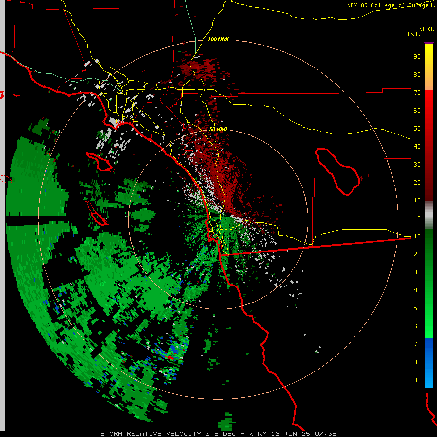Click the "100 NMI" range ring label
The image size is (437, 437).
pyautogui.click(x=218, y=40)
